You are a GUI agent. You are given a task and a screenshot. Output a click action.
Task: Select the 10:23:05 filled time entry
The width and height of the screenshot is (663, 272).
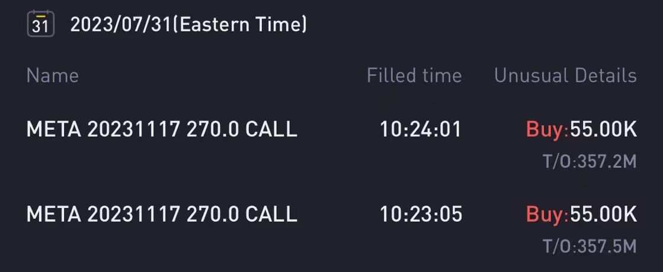tap(421, 213)
